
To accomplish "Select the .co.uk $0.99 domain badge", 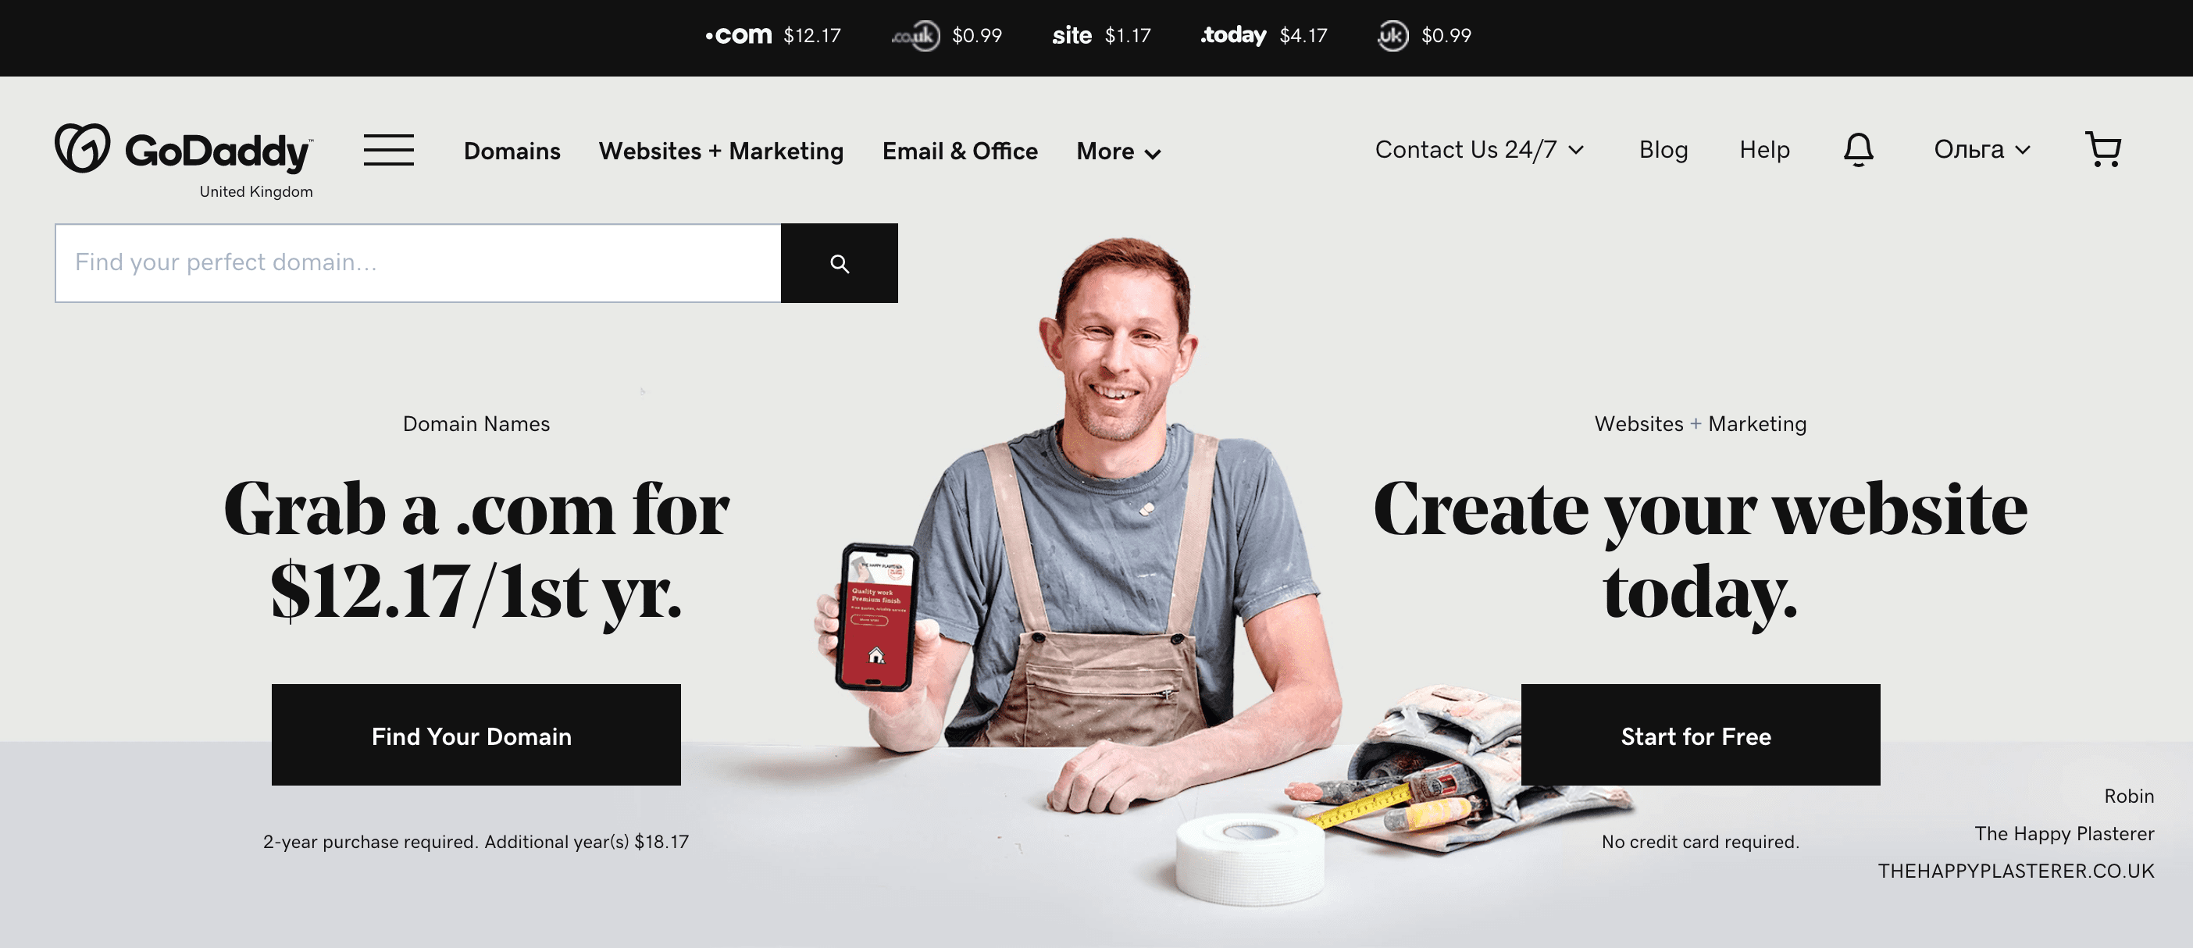I will pyautogui.click(x=947, y=36).
